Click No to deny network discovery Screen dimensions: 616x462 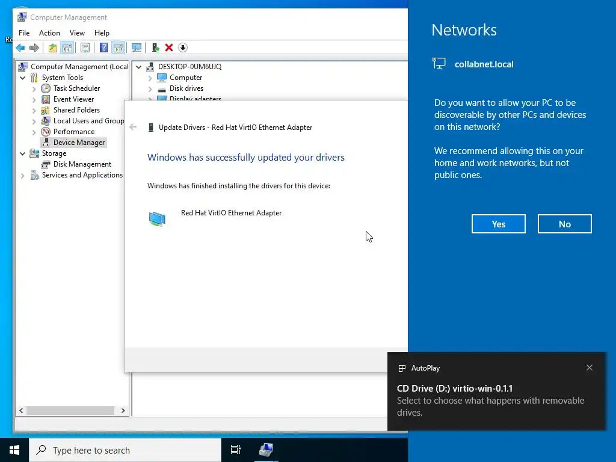pos(564,224)
